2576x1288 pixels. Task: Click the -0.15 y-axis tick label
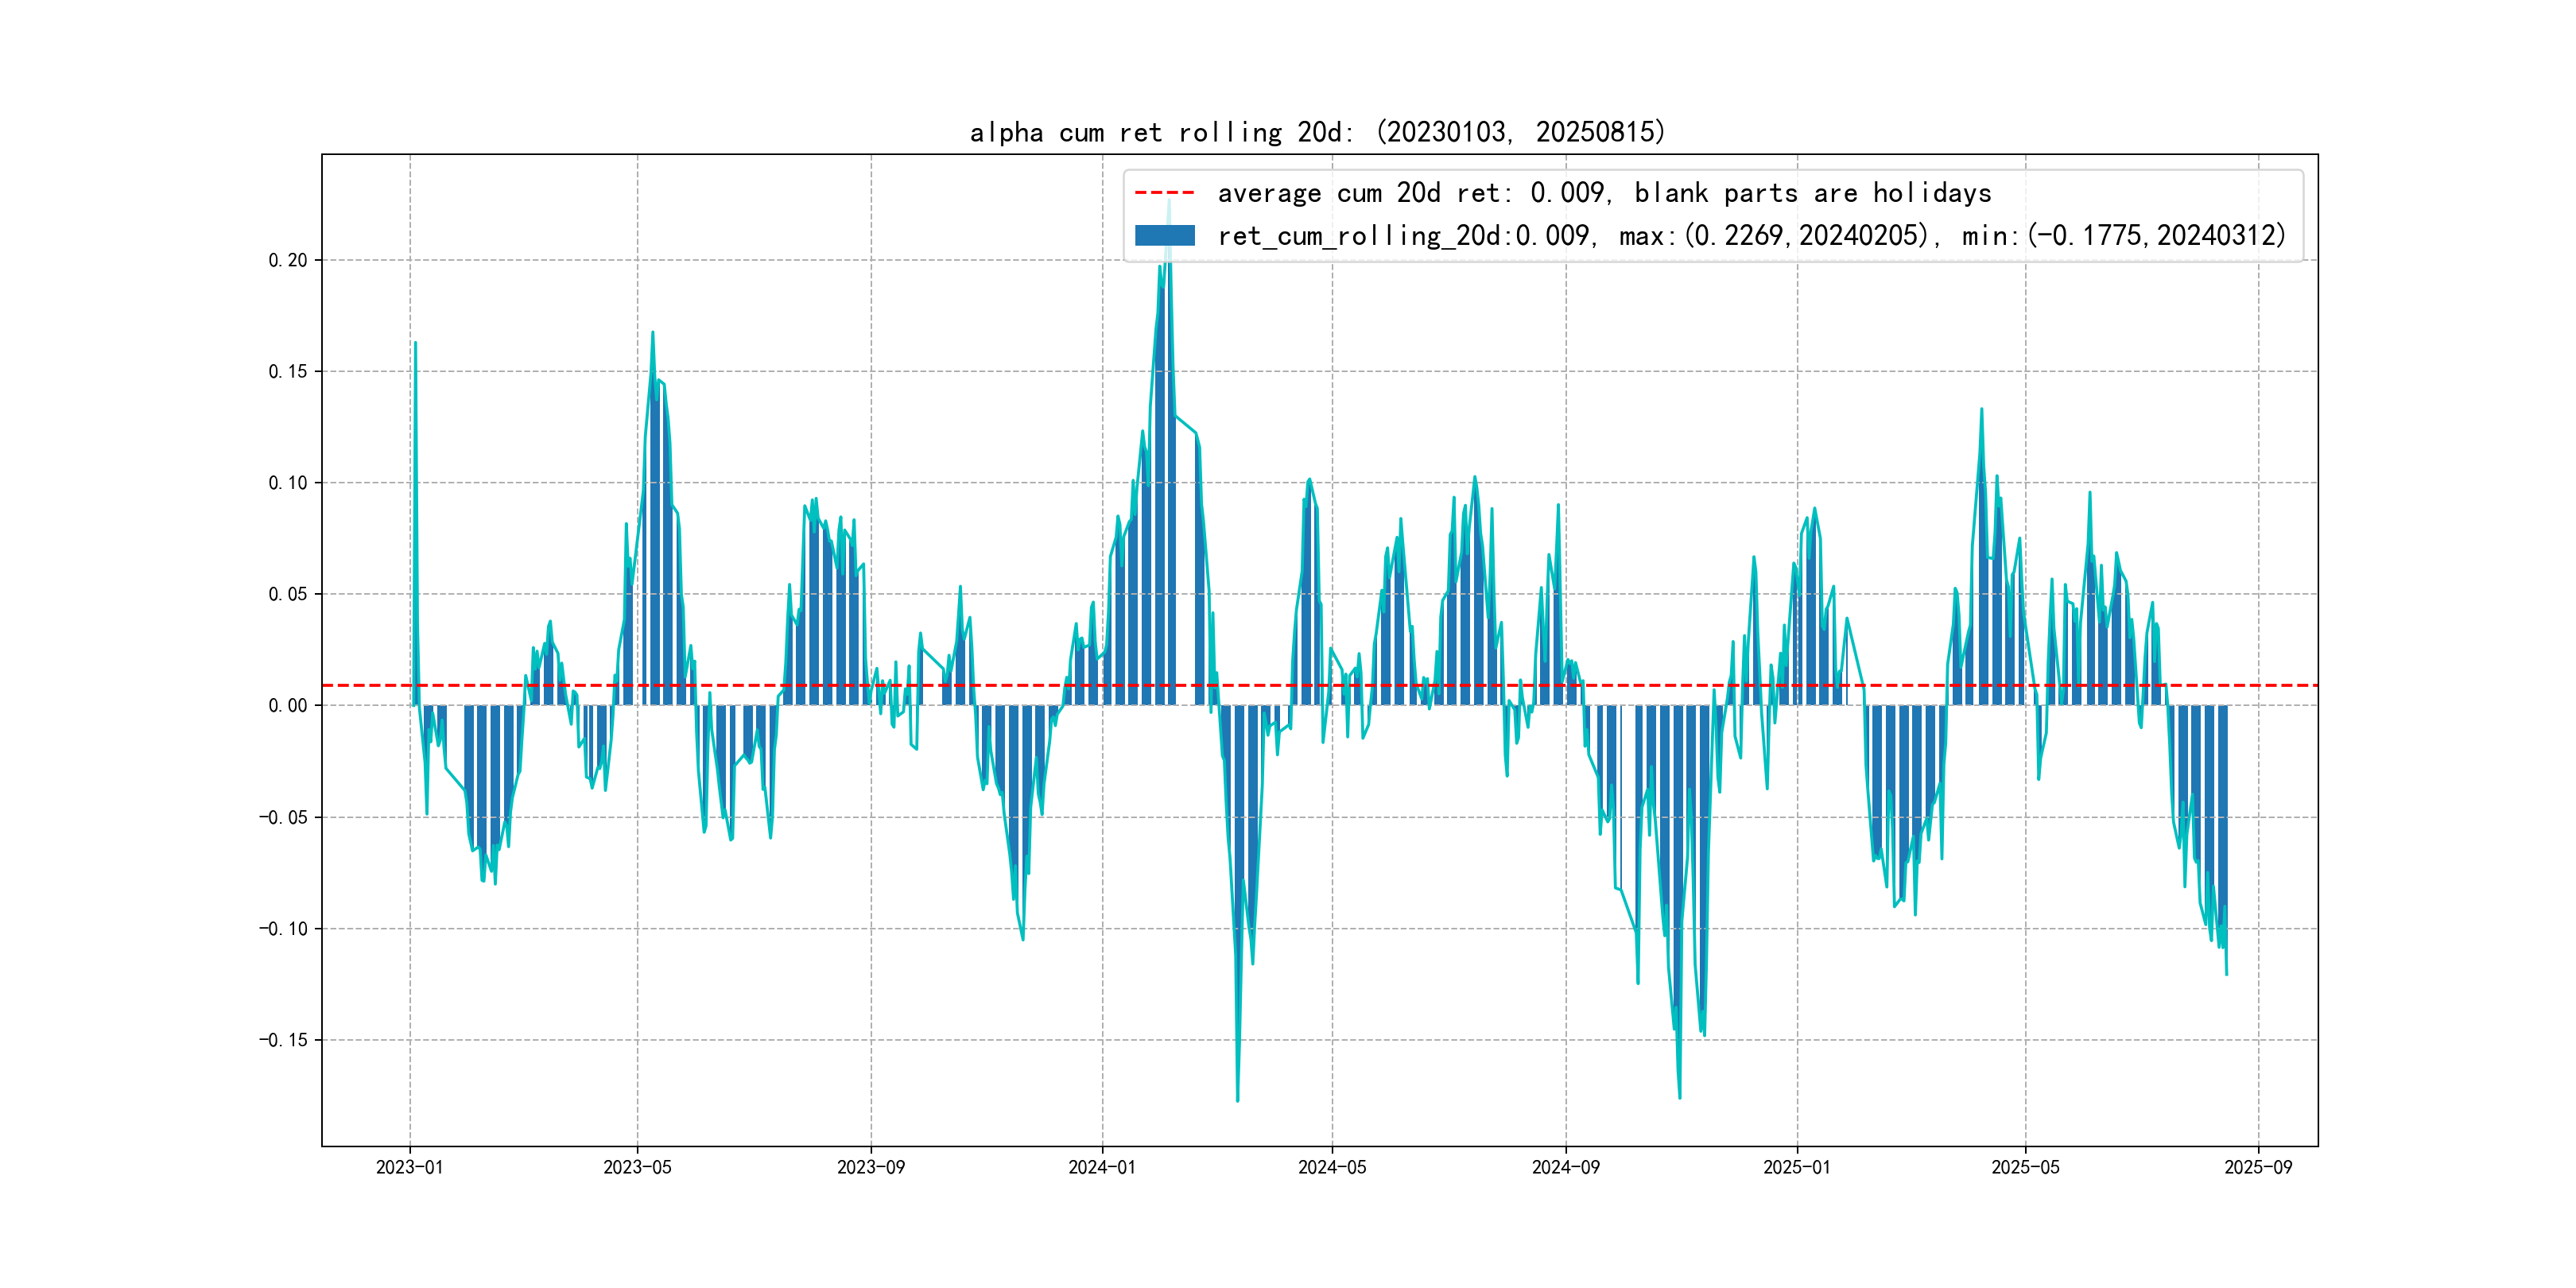coord(283,1040)
